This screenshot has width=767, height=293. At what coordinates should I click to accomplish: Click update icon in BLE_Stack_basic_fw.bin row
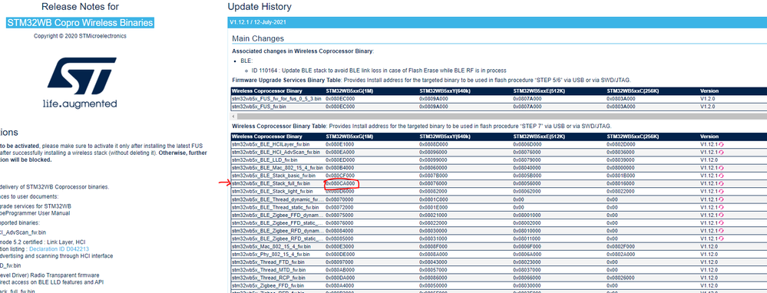pos(720,176)
